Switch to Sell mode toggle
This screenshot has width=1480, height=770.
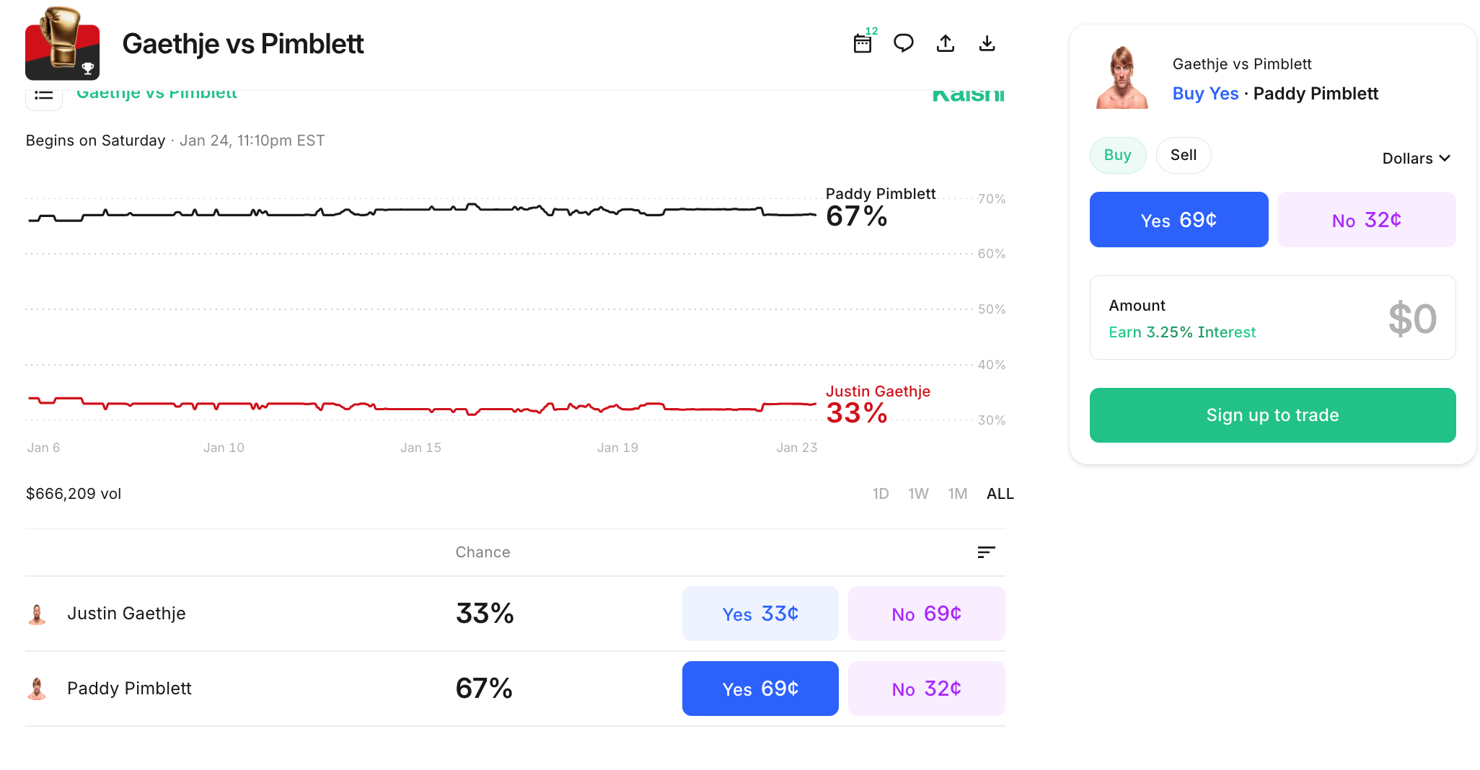(1183, 155)
